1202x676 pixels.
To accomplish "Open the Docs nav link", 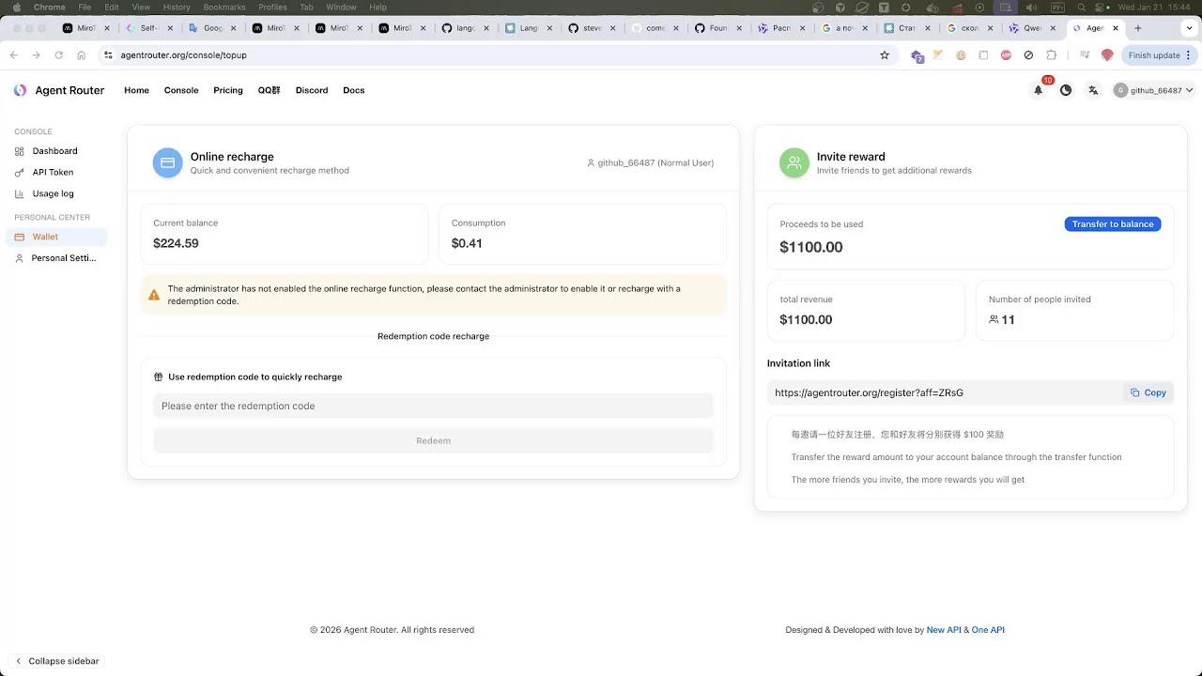I will pos(354,90).
